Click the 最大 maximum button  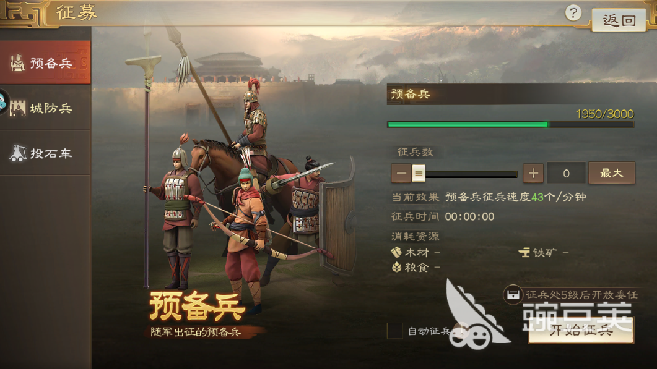click(x=612, y=173)
